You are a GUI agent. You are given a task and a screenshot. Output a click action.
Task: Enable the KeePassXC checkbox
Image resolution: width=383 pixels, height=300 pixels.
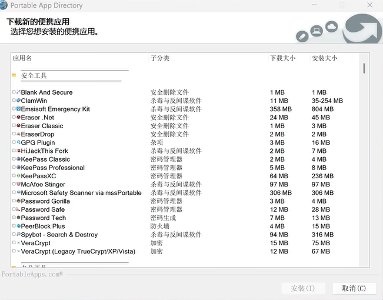click(x=14, y=175)
